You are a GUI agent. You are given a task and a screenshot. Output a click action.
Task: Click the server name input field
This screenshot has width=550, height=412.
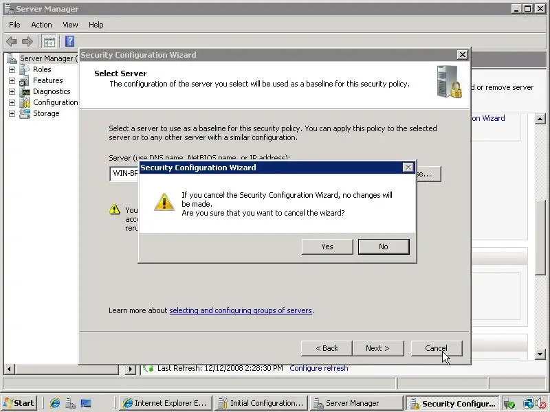pyautogui.click(x=124, y=174)
